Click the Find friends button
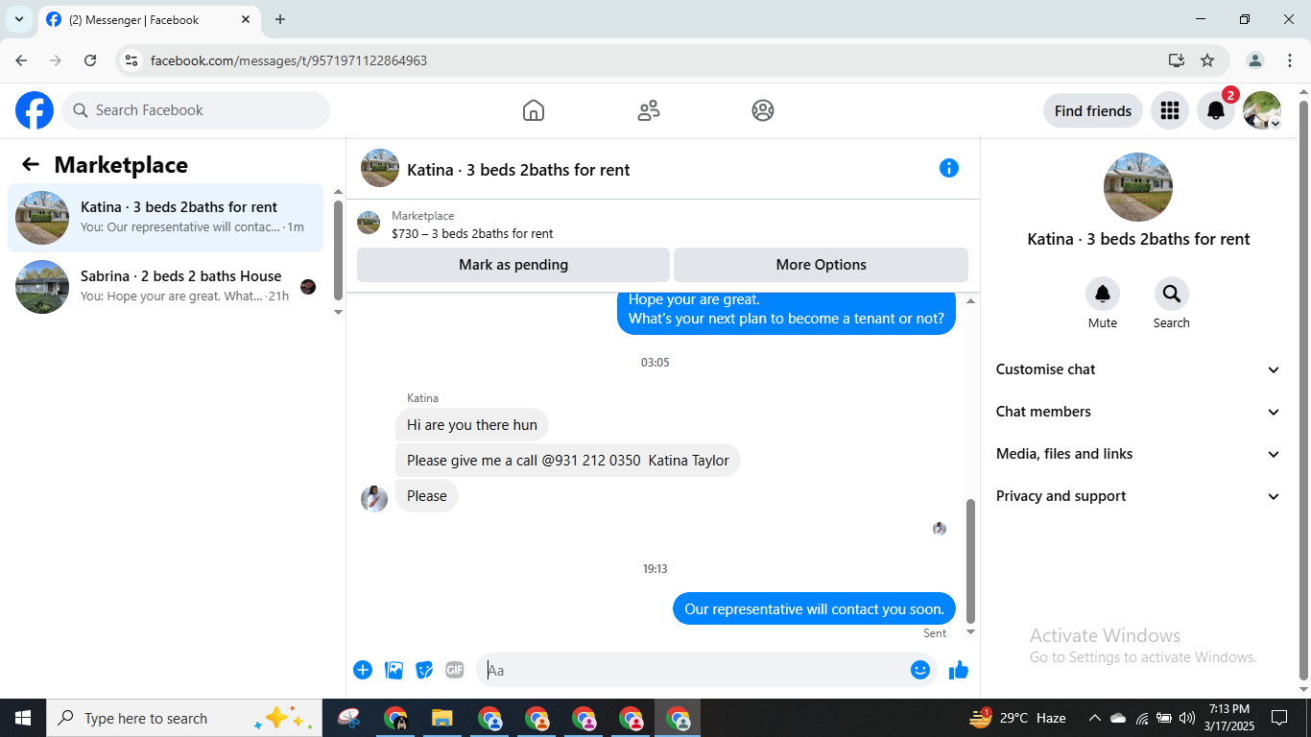 point(1093,110)
